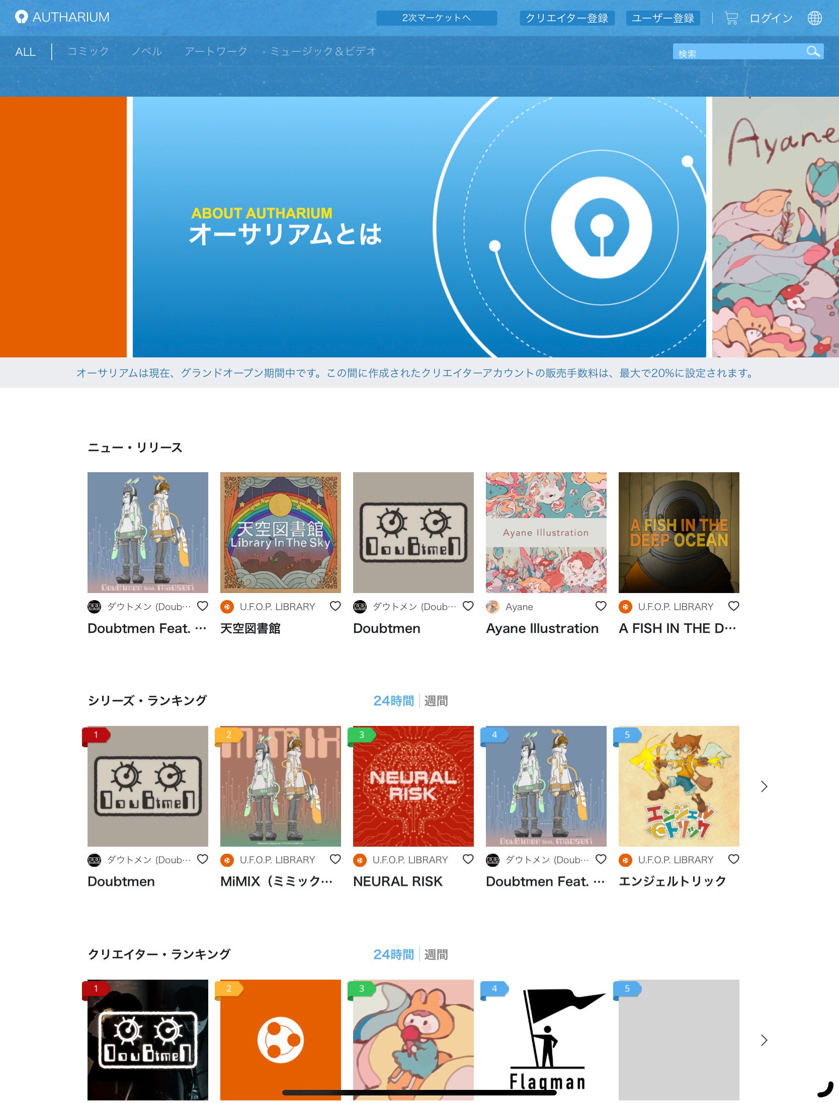The image size is (839, 1103).
Task: Open the shopping cart icon
Action: tap(731, 18)
